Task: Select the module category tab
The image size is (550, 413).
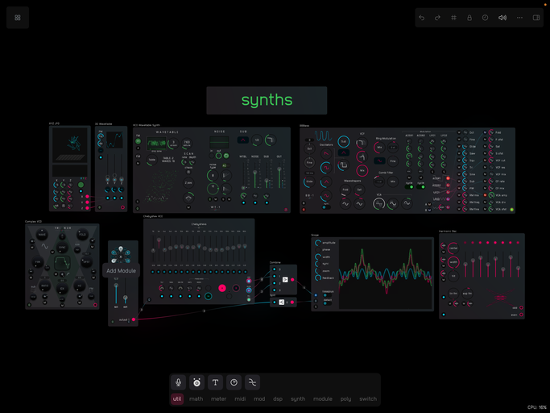Action: pyautogui.click(x=323, y=399)
